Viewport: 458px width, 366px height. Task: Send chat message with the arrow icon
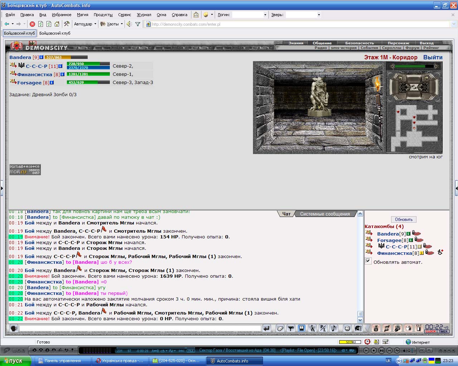(266, 328)
